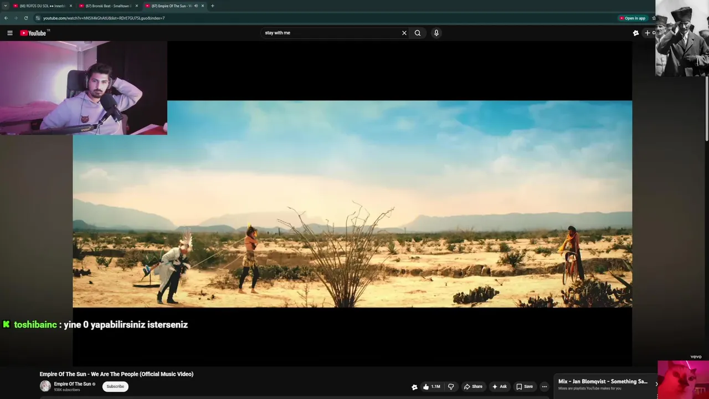
Task: Open the YouTube guide hamburger menu
Action: point(10,33)
